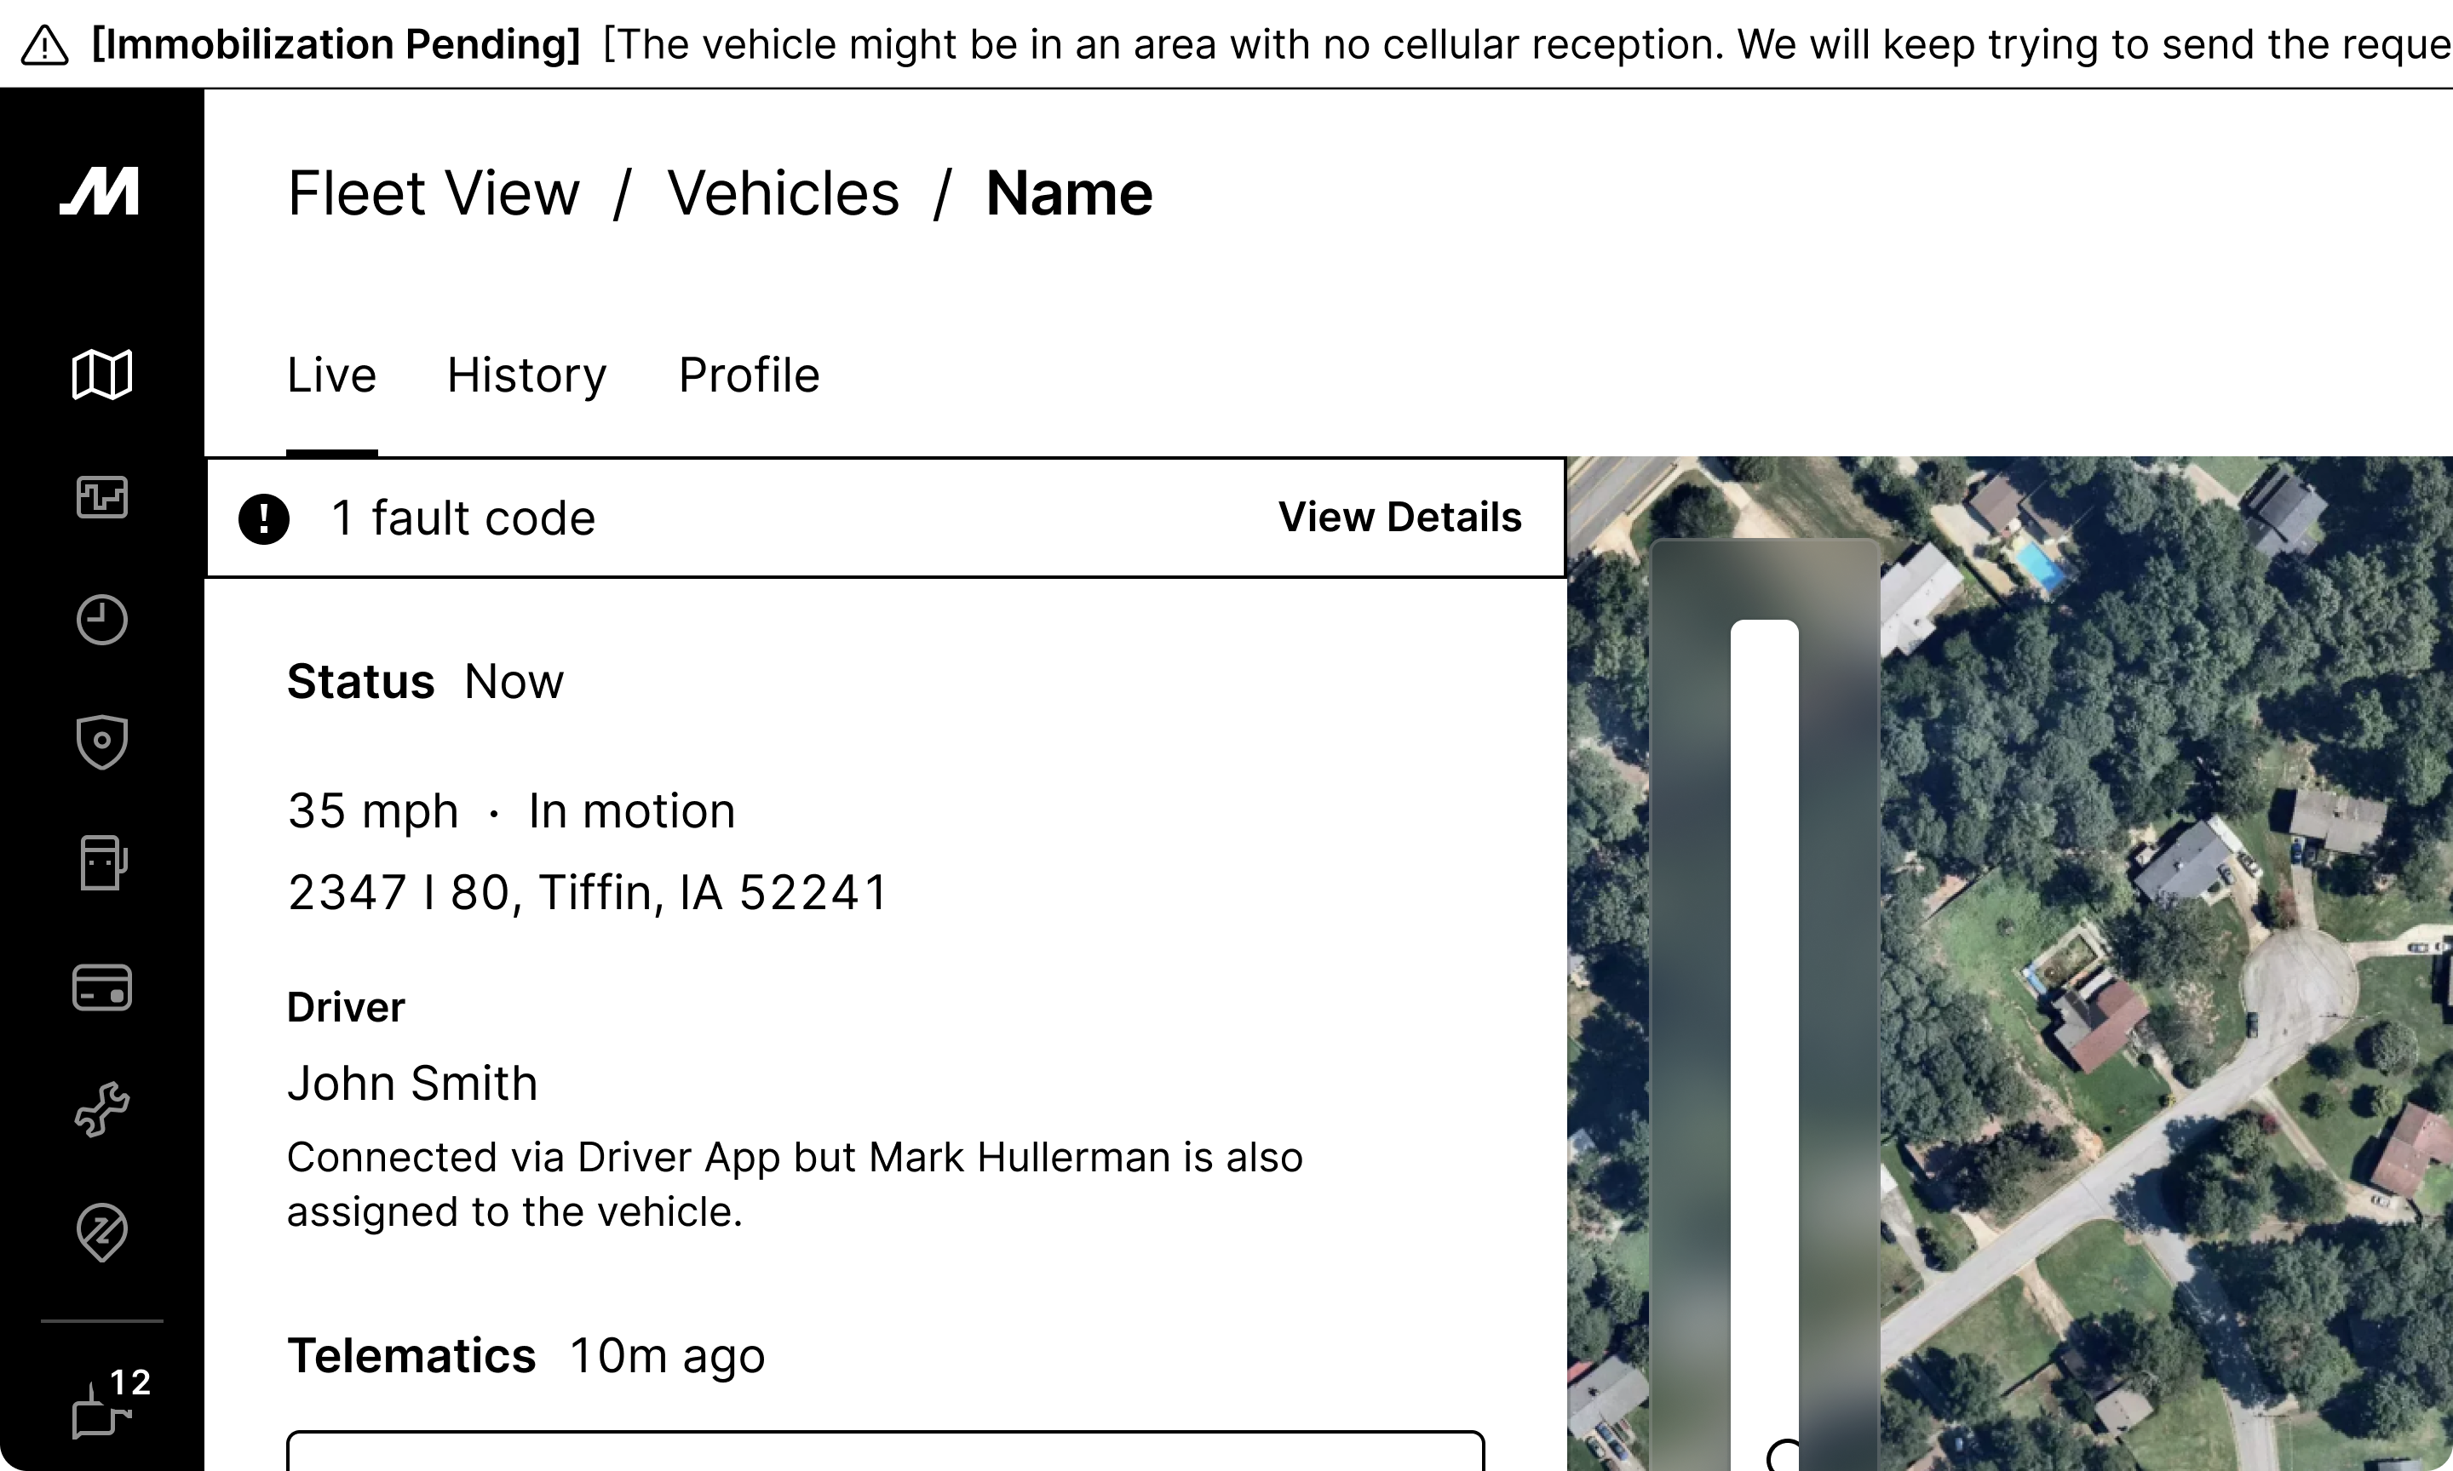Viewport: 2453px width, 1471px height.
Task: Click the Name breadcrumb title
Action: point(1069,192)
